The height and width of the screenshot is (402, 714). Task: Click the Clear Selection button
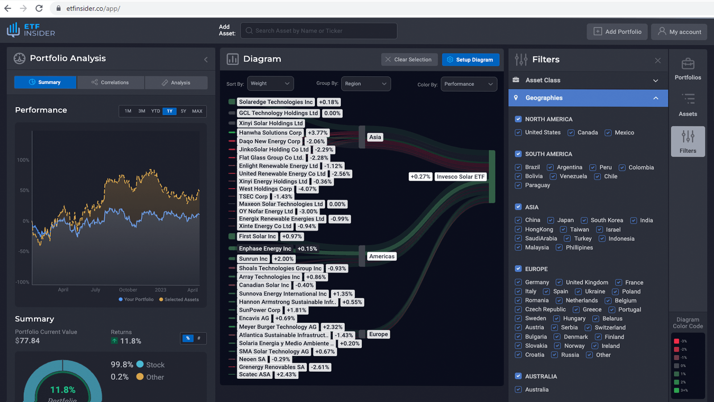coord(408,59)
